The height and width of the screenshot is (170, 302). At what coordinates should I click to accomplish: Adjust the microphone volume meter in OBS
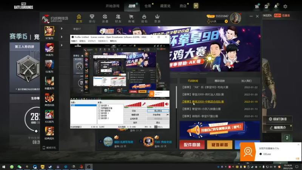[x=133, y=105]
